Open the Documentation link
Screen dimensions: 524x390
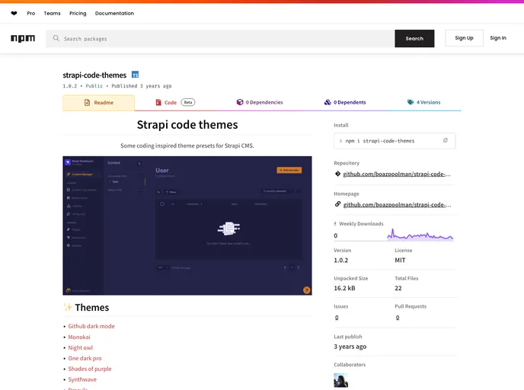point(114,14)
